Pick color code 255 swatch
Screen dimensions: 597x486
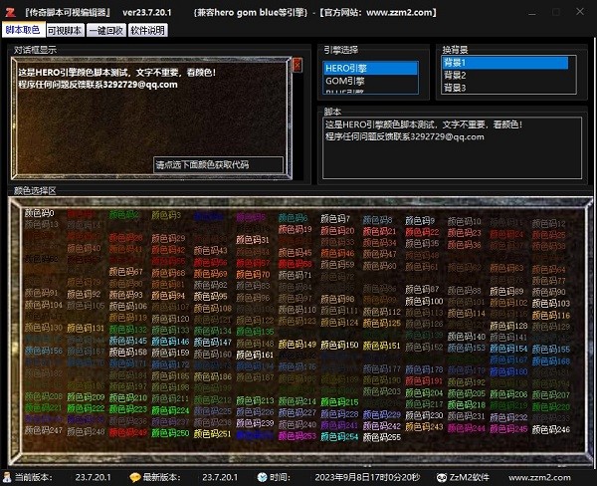pos(382,437)
